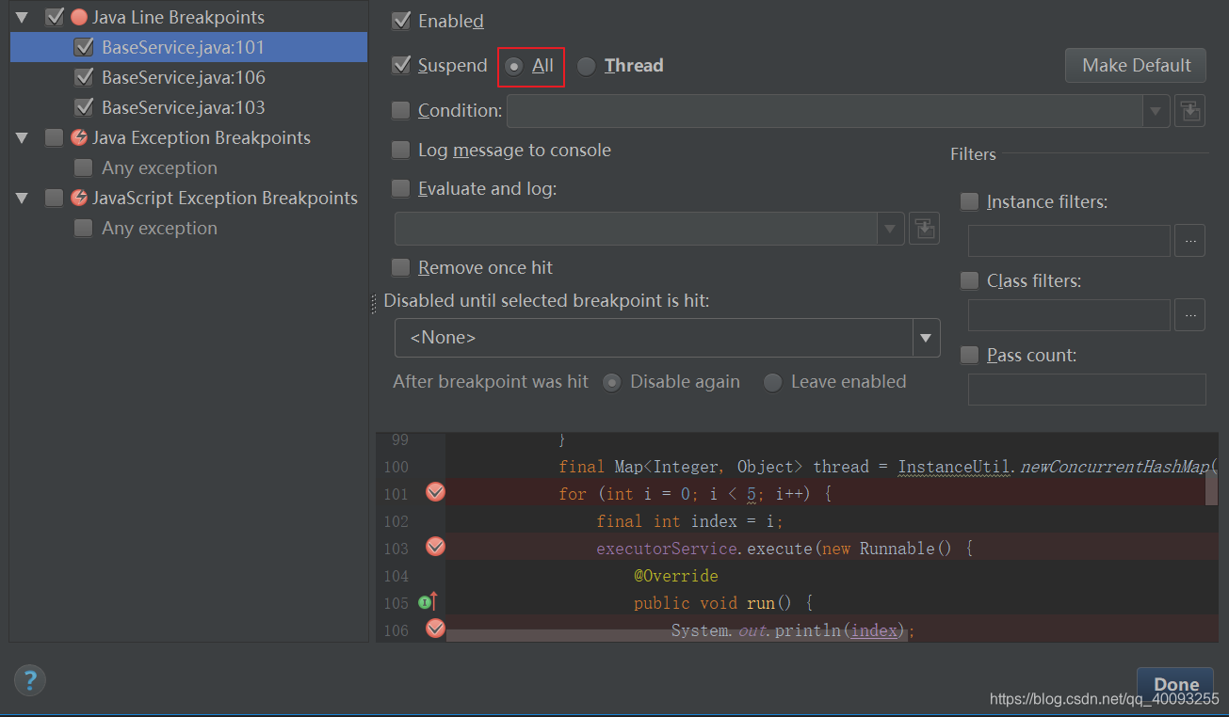Click the Java Line Breakpoints red dot icon

point(79,17)
